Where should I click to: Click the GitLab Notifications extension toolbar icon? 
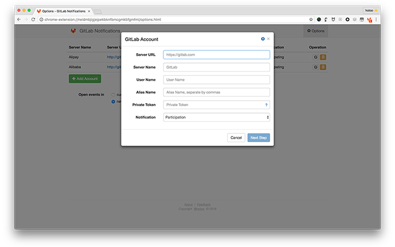(x=369, y=20)
